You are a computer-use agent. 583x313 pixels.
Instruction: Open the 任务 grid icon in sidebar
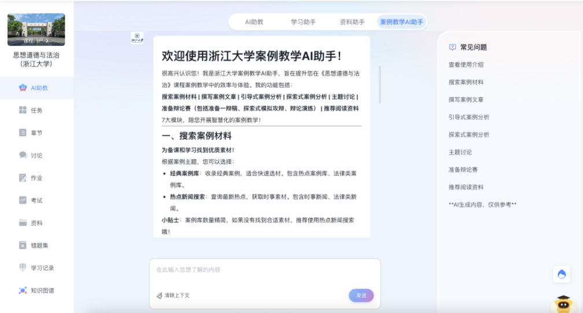click(23, 110)
